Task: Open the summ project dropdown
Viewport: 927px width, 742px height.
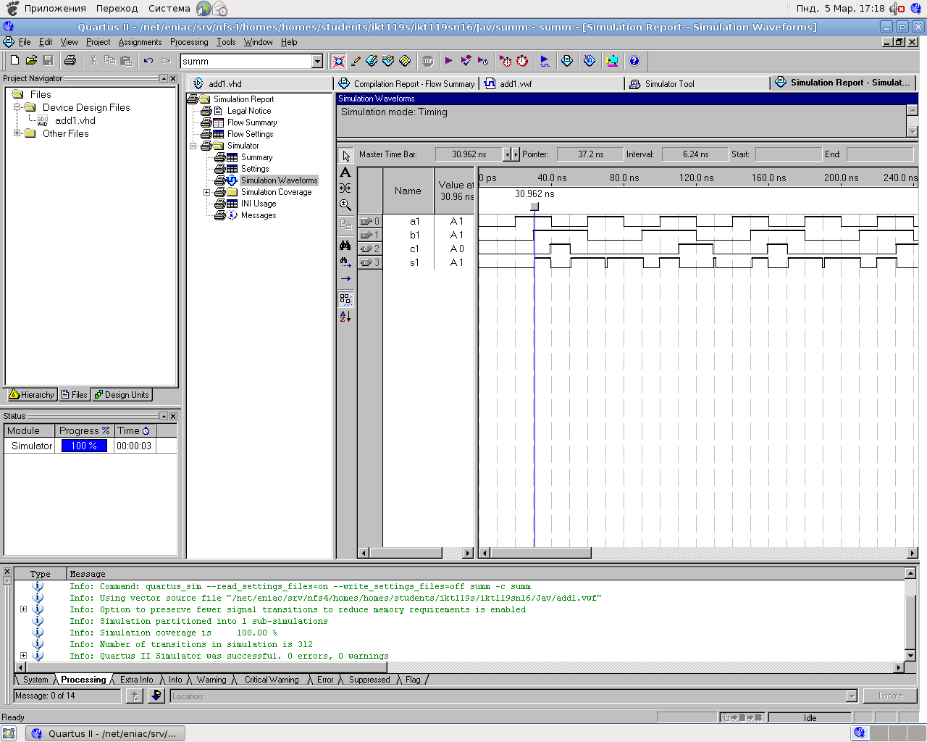Action: point(317,62)
